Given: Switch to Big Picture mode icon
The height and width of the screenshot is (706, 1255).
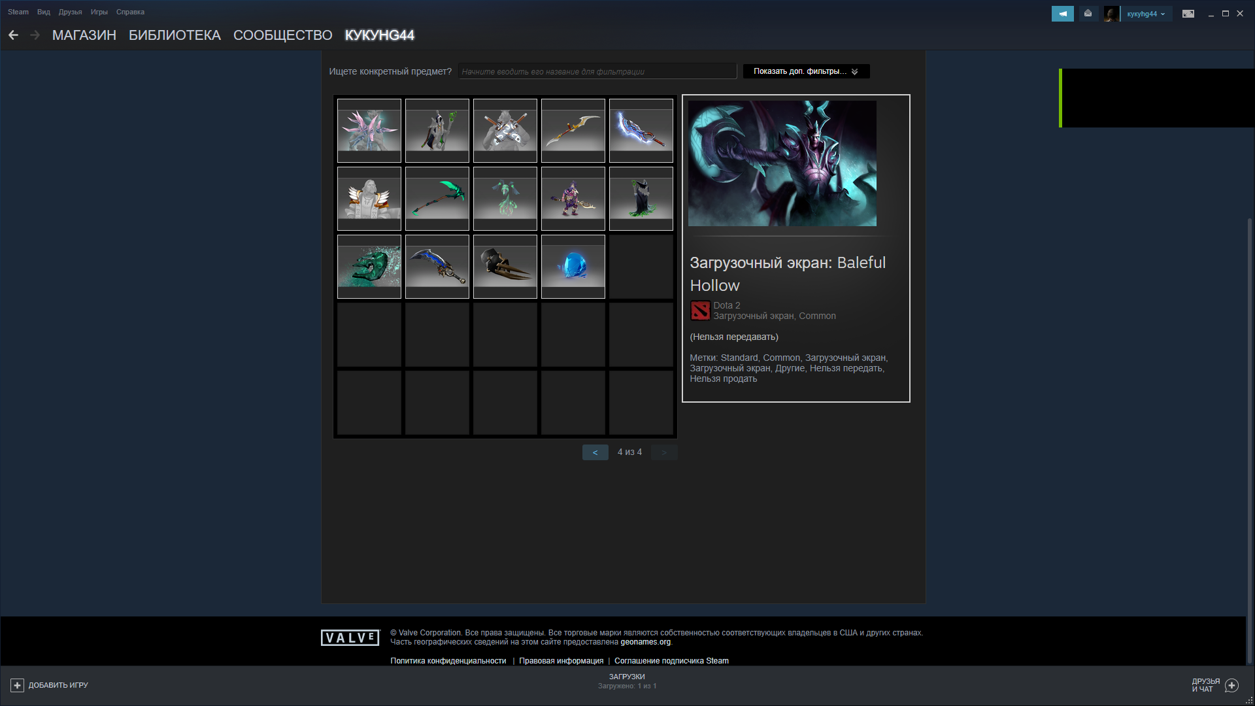Looking at the screenshot, I should (x=1188, y=14).
